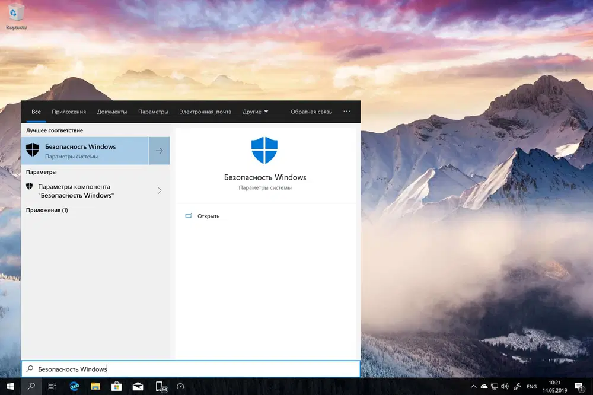
Task: Click the OneDrive cloud icon in tray
Action: (x=483, y=387)
